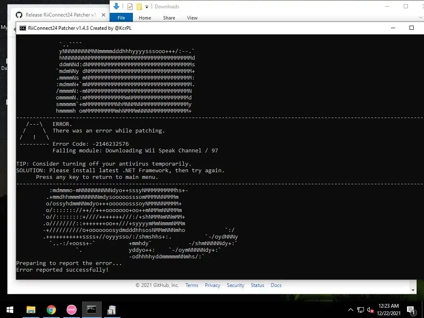Click the SOLUTION: Please install latest .NET line
The height and width of the screenshot is (318, 424).
click(x=120, y=170)
